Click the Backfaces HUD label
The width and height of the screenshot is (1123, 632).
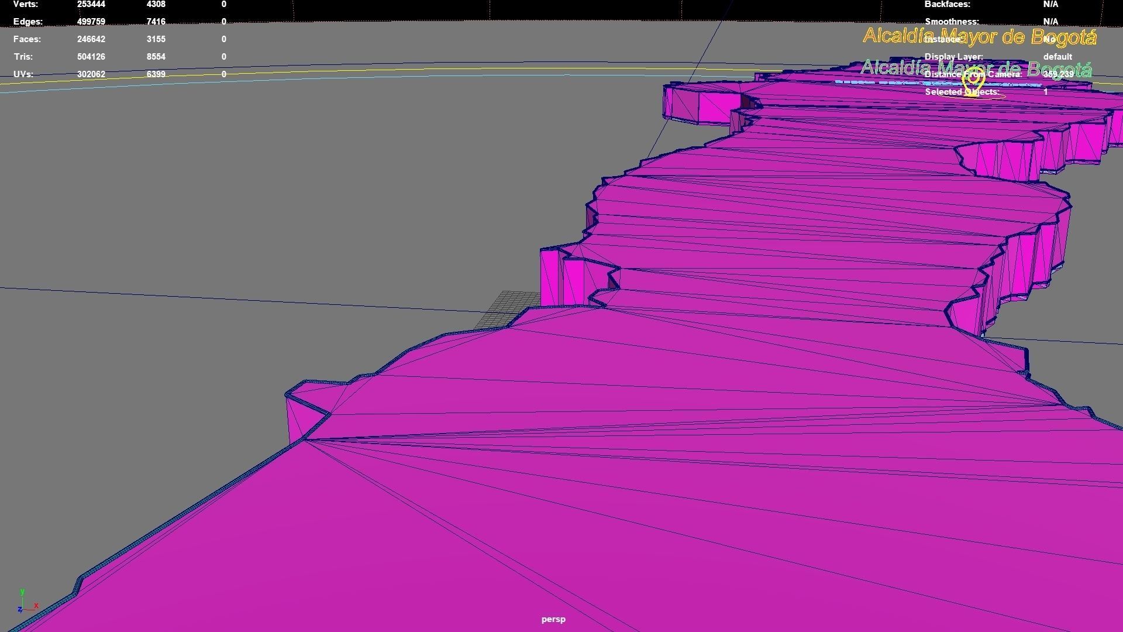click(947, 4)
